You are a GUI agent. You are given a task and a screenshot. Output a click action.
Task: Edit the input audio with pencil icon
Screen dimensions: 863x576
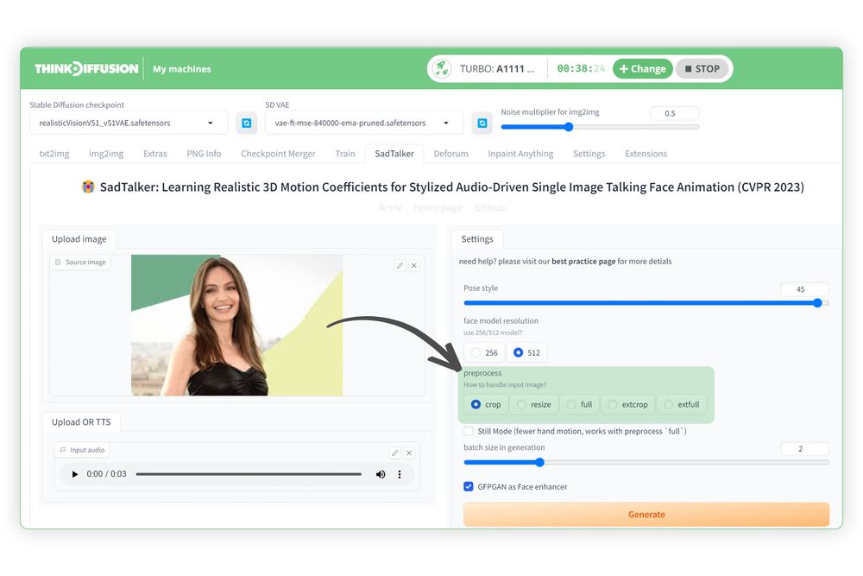click(x=394, y=453)
